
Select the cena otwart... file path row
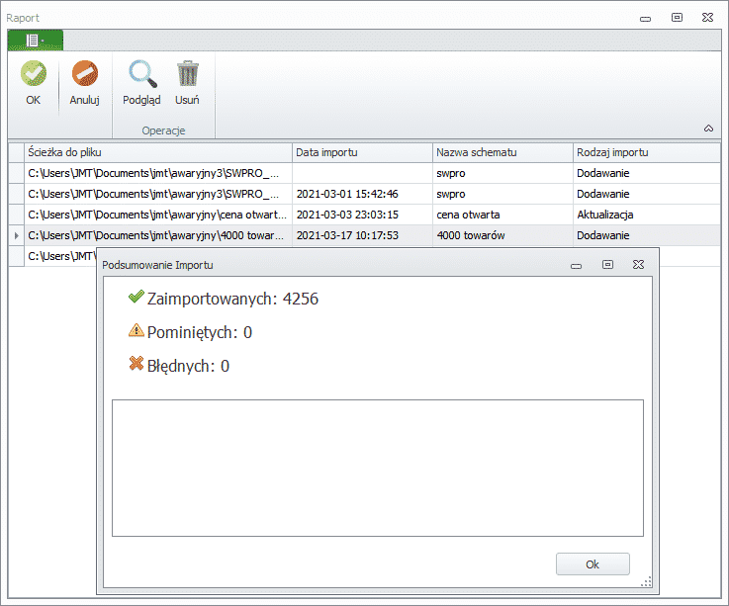[x=158, y=215]
